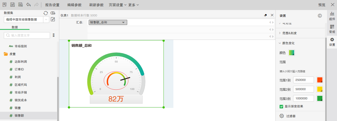
Task: Switch to the 常规 tab
Action: (332, 29)
